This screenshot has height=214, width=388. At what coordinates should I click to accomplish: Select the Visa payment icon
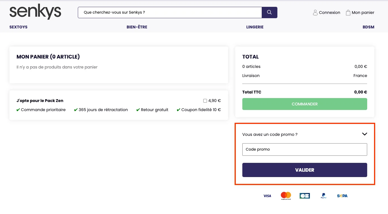pos(267,196)
